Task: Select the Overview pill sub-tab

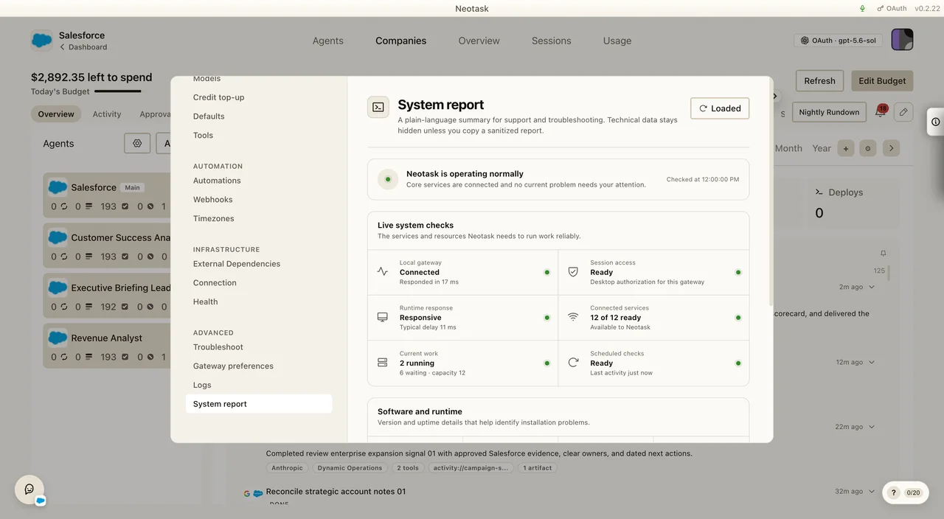Action: [56, 114]
